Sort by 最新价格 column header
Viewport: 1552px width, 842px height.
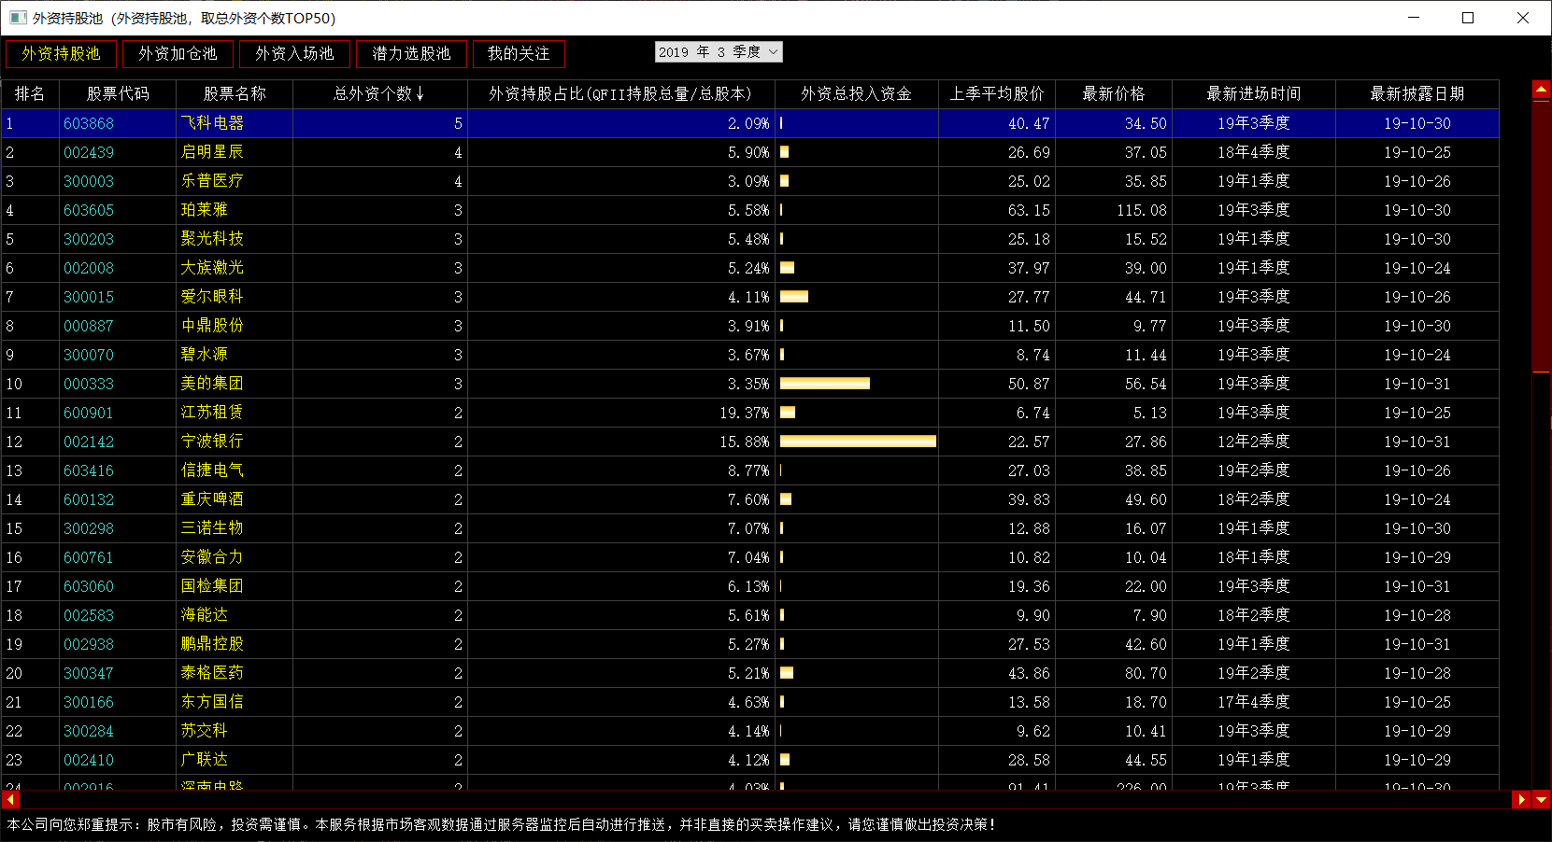pyautogui.click(x=1113, y=94)
